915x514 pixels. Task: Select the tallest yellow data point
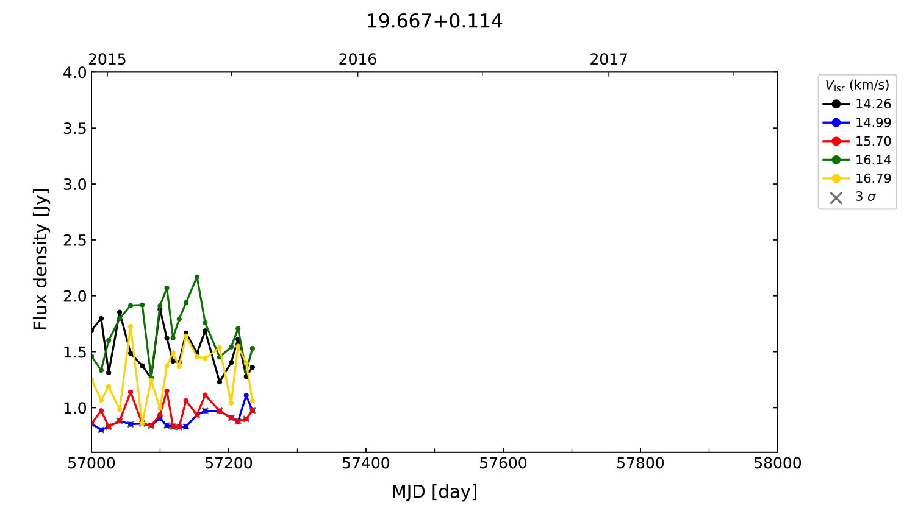point(131,327)
